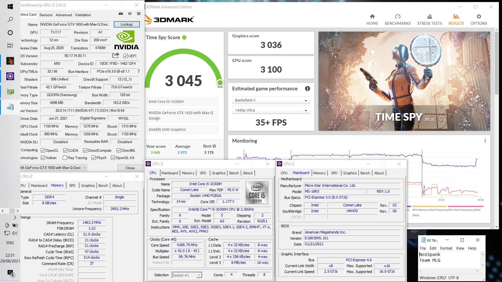Toggle the Ray Tracing checkbox
The image size is (502, 282).
click(x=65, y=158)
